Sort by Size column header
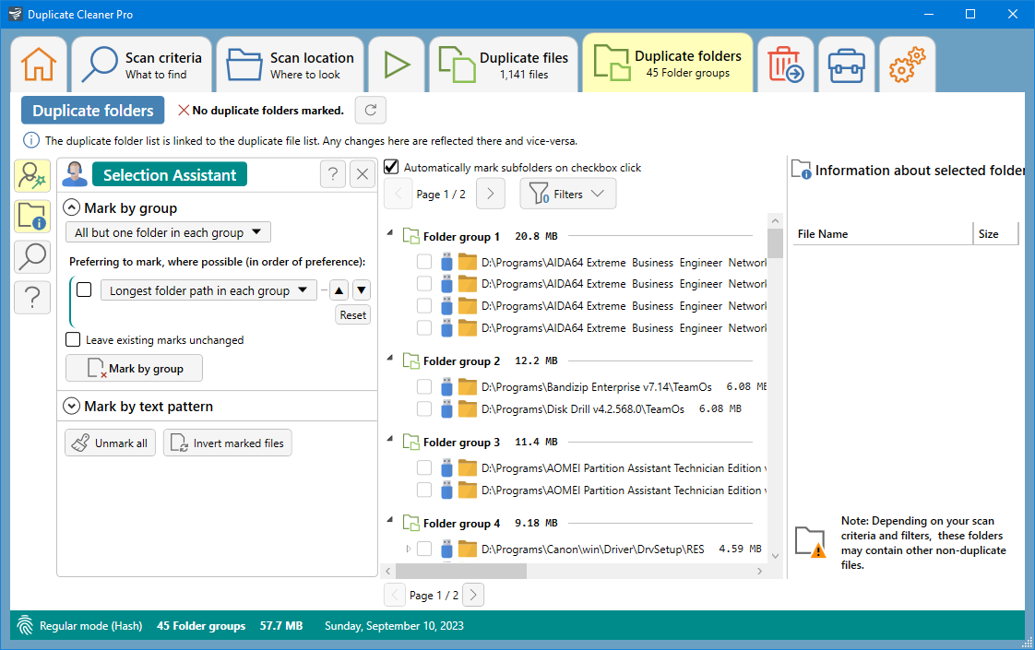Viewport: 1035px width, 650px height. (x=996, y=233)
